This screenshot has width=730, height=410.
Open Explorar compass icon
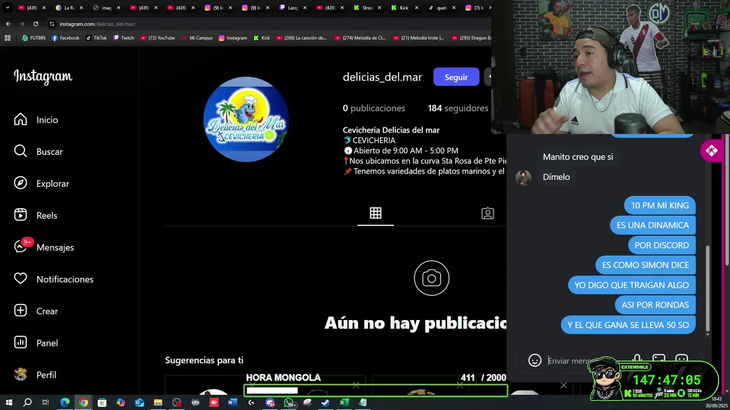21,183
